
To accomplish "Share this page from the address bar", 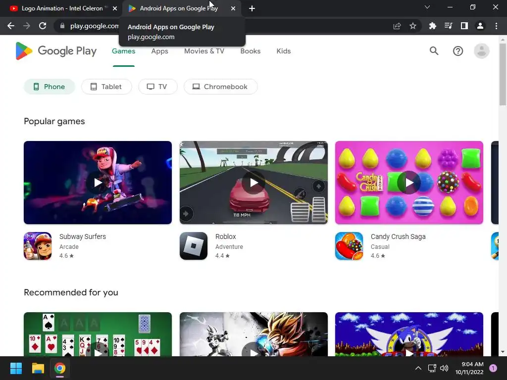I will (397, 26).
